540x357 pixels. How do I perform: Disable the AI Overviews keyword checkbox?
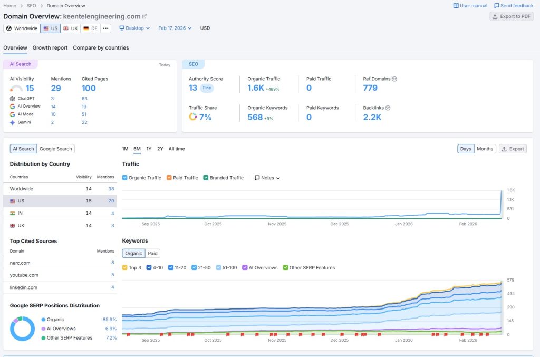tap(245, 267)
